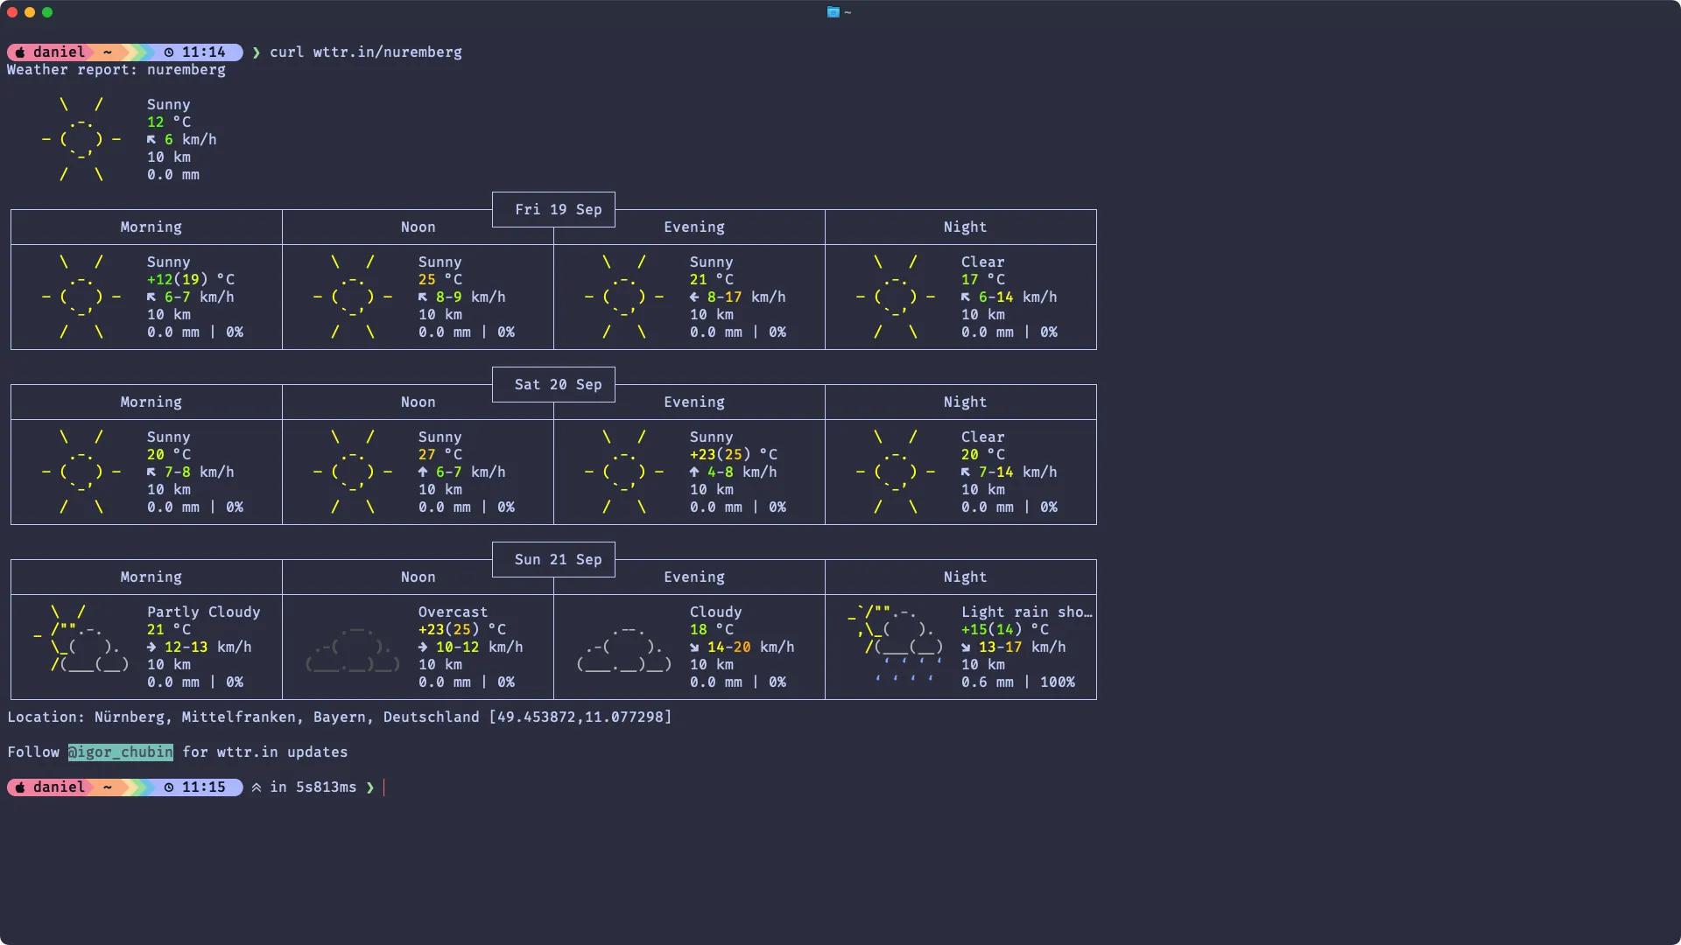Click the sun icon for Sat 20 Sep Morning

81,472
